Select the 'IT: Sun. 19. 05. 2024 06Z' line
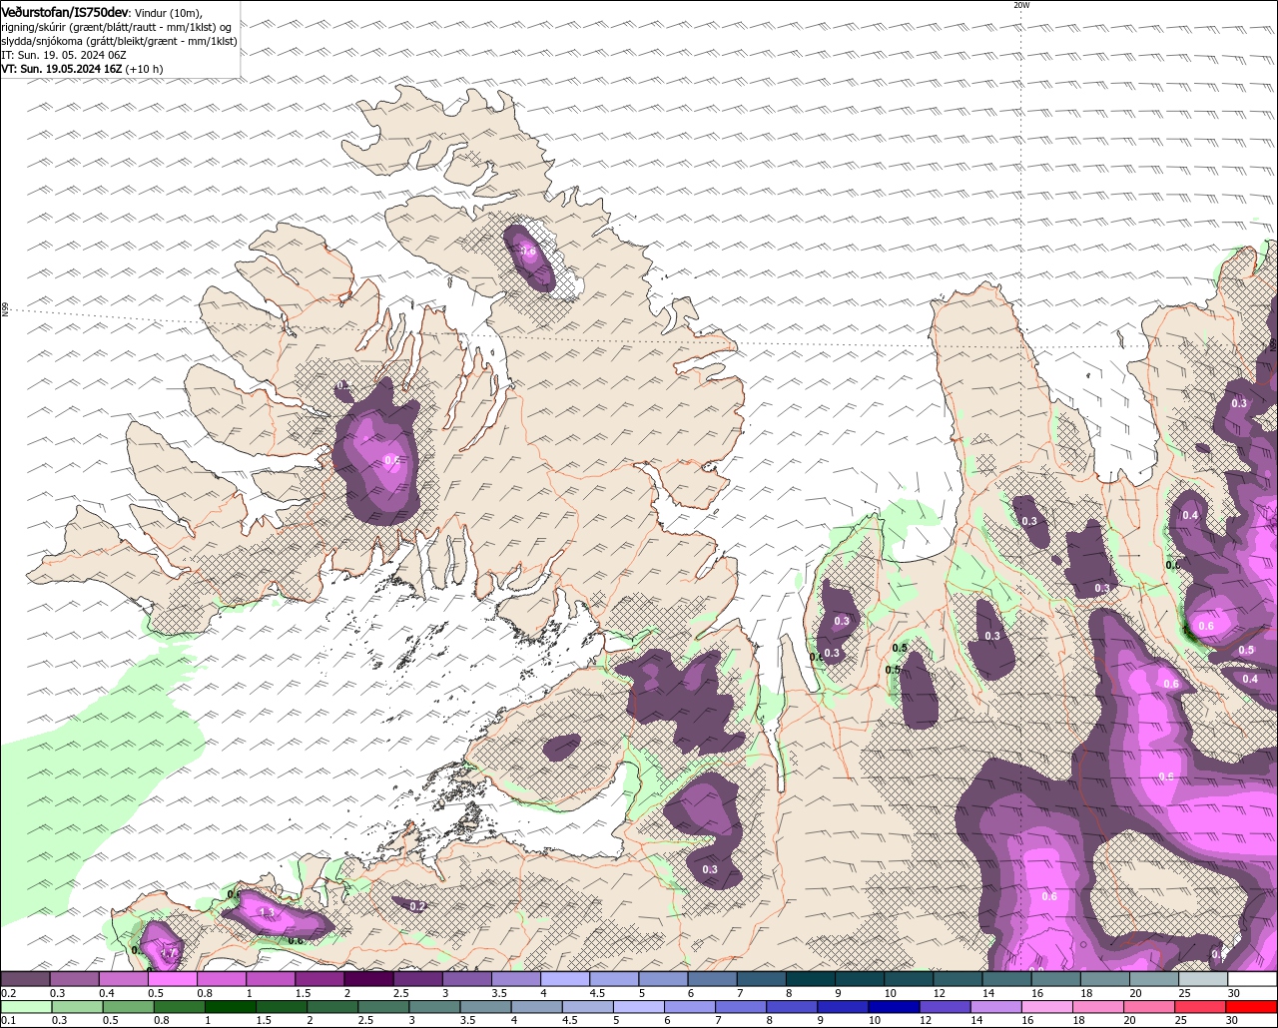This screenshot has width=1278, height=1028. (x=64, y=55)
